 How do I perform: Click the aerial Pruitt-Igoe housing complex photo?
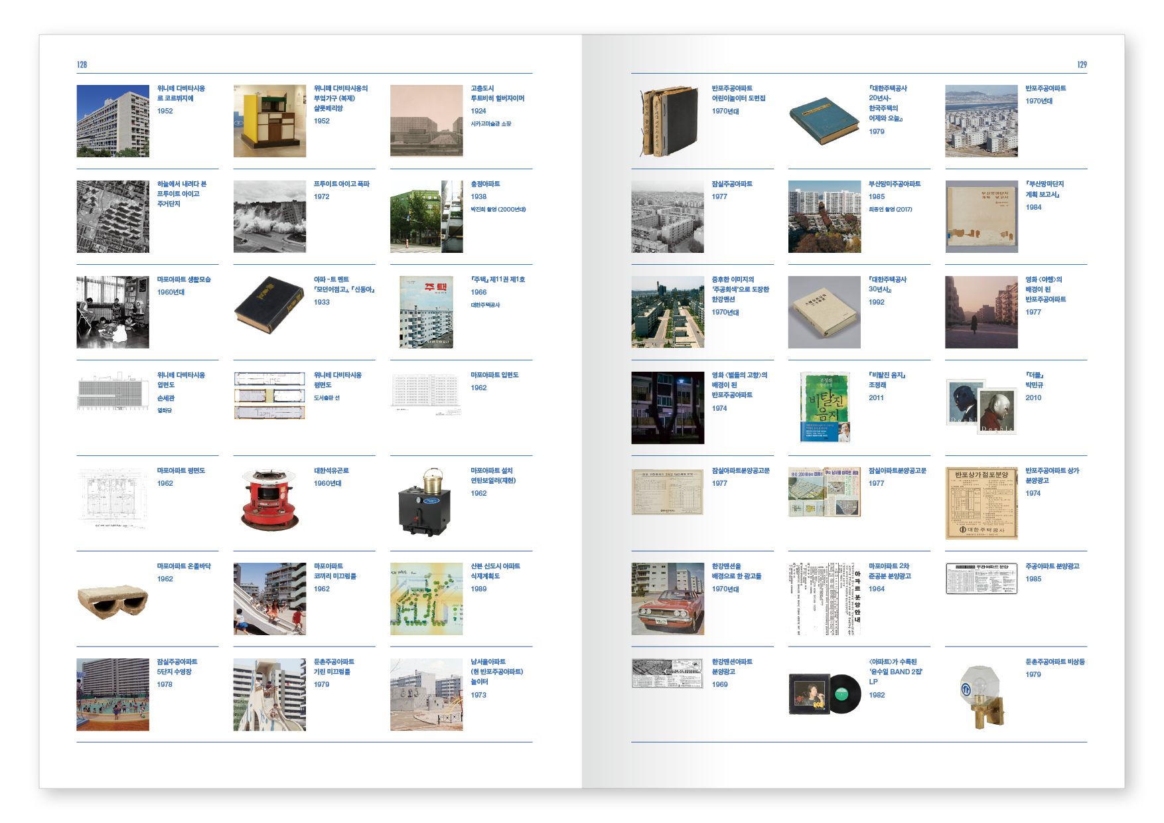pos(113,216)
